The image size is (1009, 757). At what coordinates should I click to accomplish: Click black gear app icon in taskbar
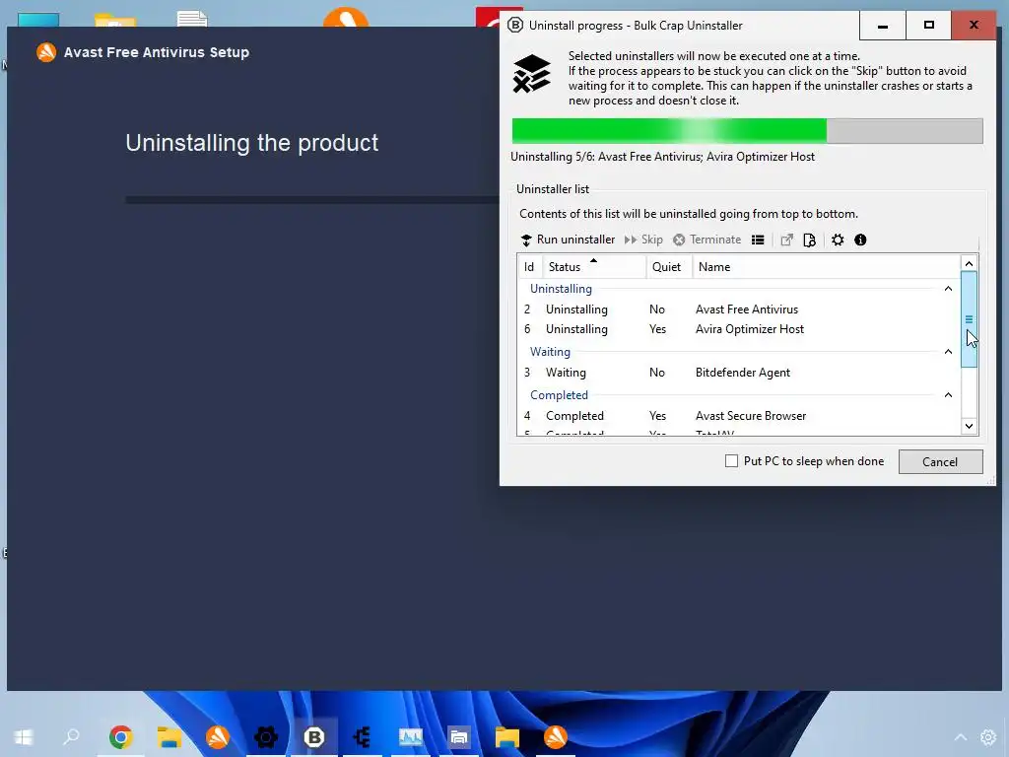click(x=266, y=736)
